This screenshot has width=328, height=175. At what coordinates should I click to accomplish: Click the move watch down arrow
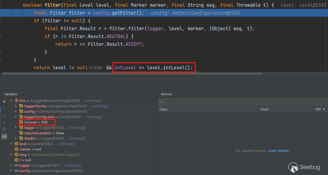point(4,122)
